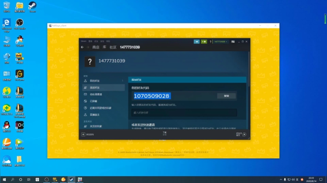Click the question mark profile avatar
This screenshot has height=183, width=327.
coord(89,62)
